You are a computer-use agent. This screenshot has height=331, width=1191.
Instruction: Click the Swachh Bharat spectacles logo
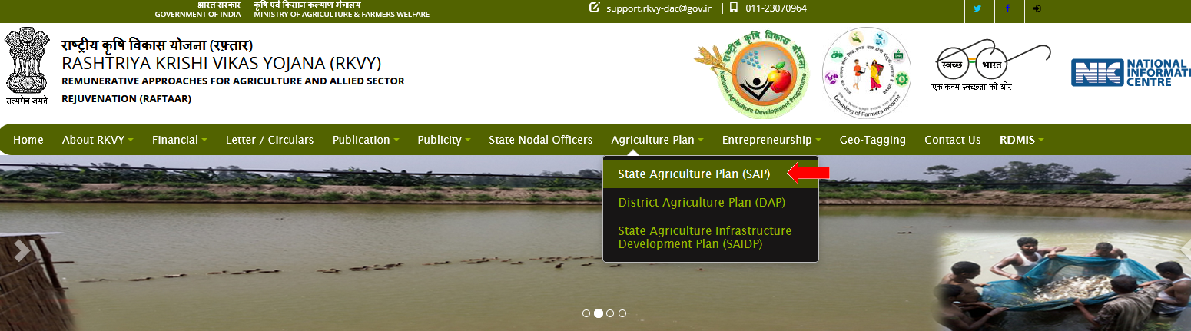pyautogui.click(x=992, y=65)
